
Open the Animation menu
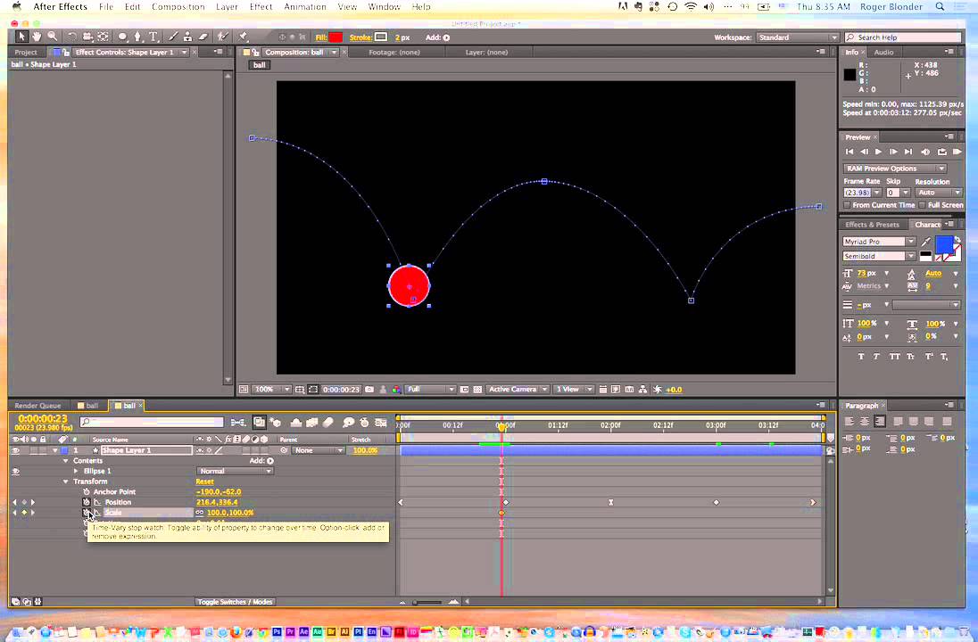(x=305, y=7)
